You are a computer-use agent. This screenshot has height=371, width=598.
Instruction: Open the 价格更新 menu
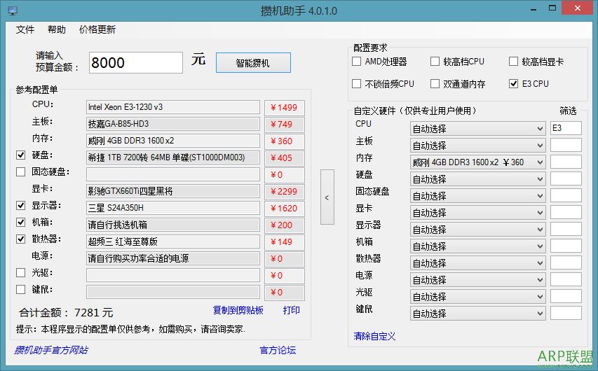pyautogui.click(x=97, y=30)
